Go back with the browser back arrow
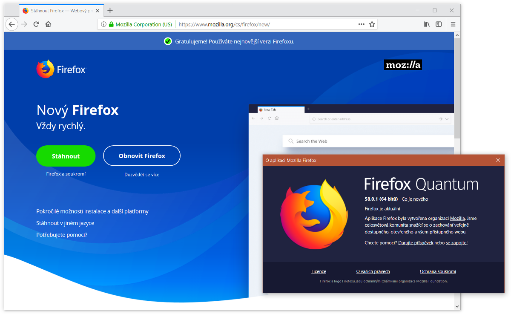Viewport: 511px width, 314px height. (x=12, y=24)
